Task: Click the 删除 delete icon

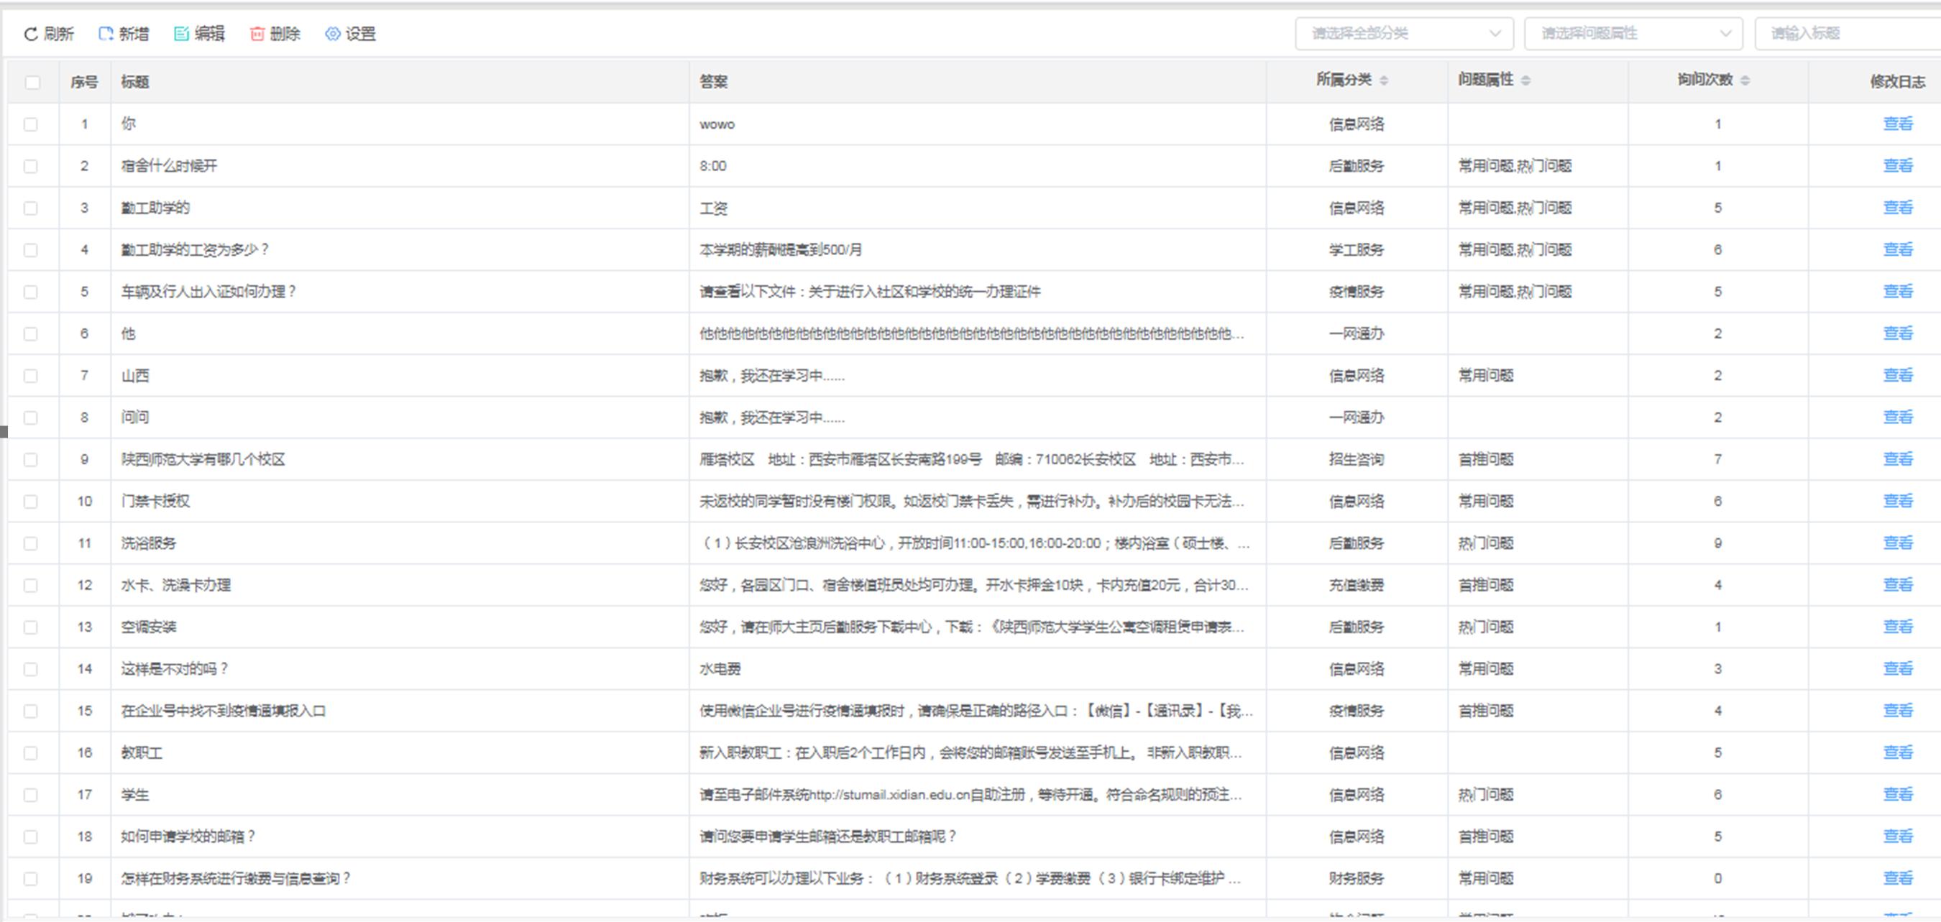Action: 257,33
